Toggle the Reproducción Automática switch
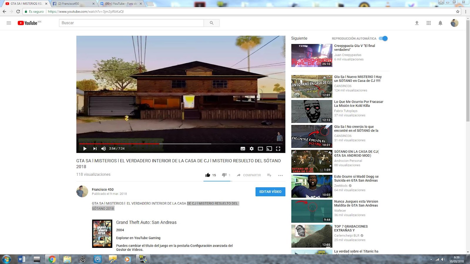 [x=383, y=38]
